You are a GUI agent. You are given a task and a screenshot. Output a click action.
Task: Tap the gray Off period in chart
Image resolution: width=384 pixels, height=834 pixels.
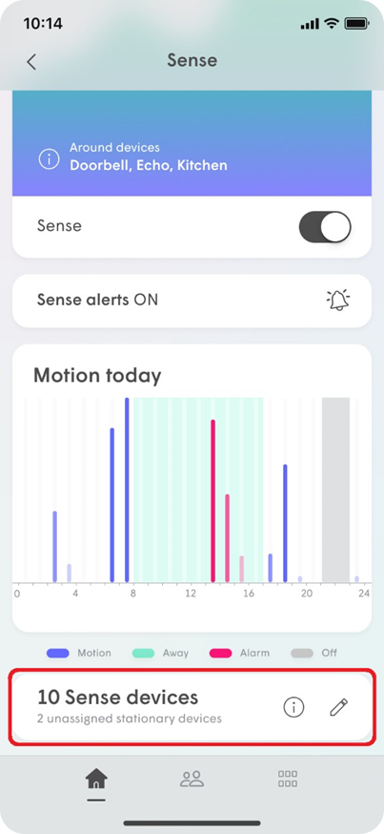(335, 490)
